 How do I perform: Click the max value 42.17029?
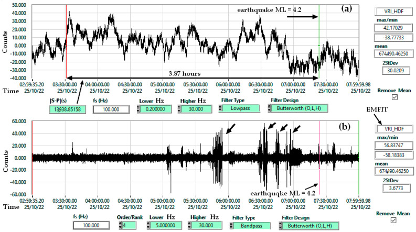click(394, 28)
